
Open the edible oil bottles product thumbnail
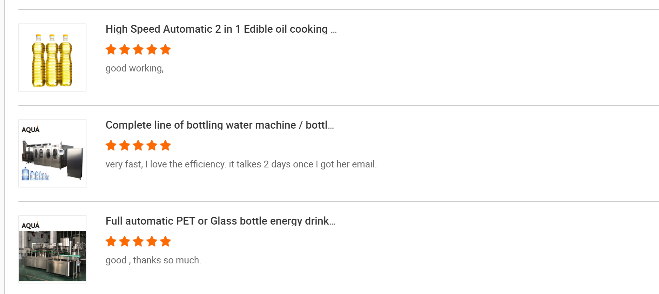coord(52,58)
